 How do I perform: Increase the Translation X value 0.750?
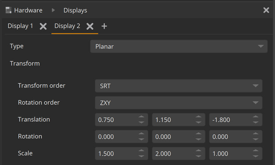141,117
